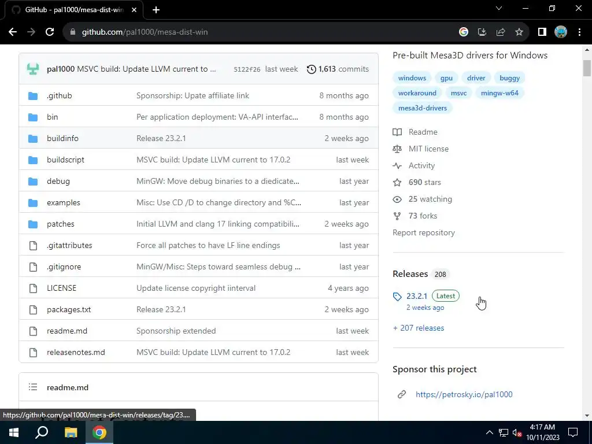Select the GitHub mesa-dist-win tab
Screen dimensions: 592x444
pyautogui.click(x=74, y=10)
